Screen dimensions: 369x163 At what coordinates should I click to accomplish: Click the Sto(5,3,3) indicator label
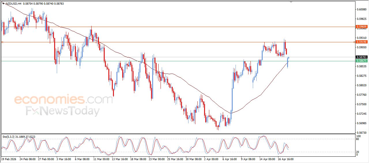9,137
